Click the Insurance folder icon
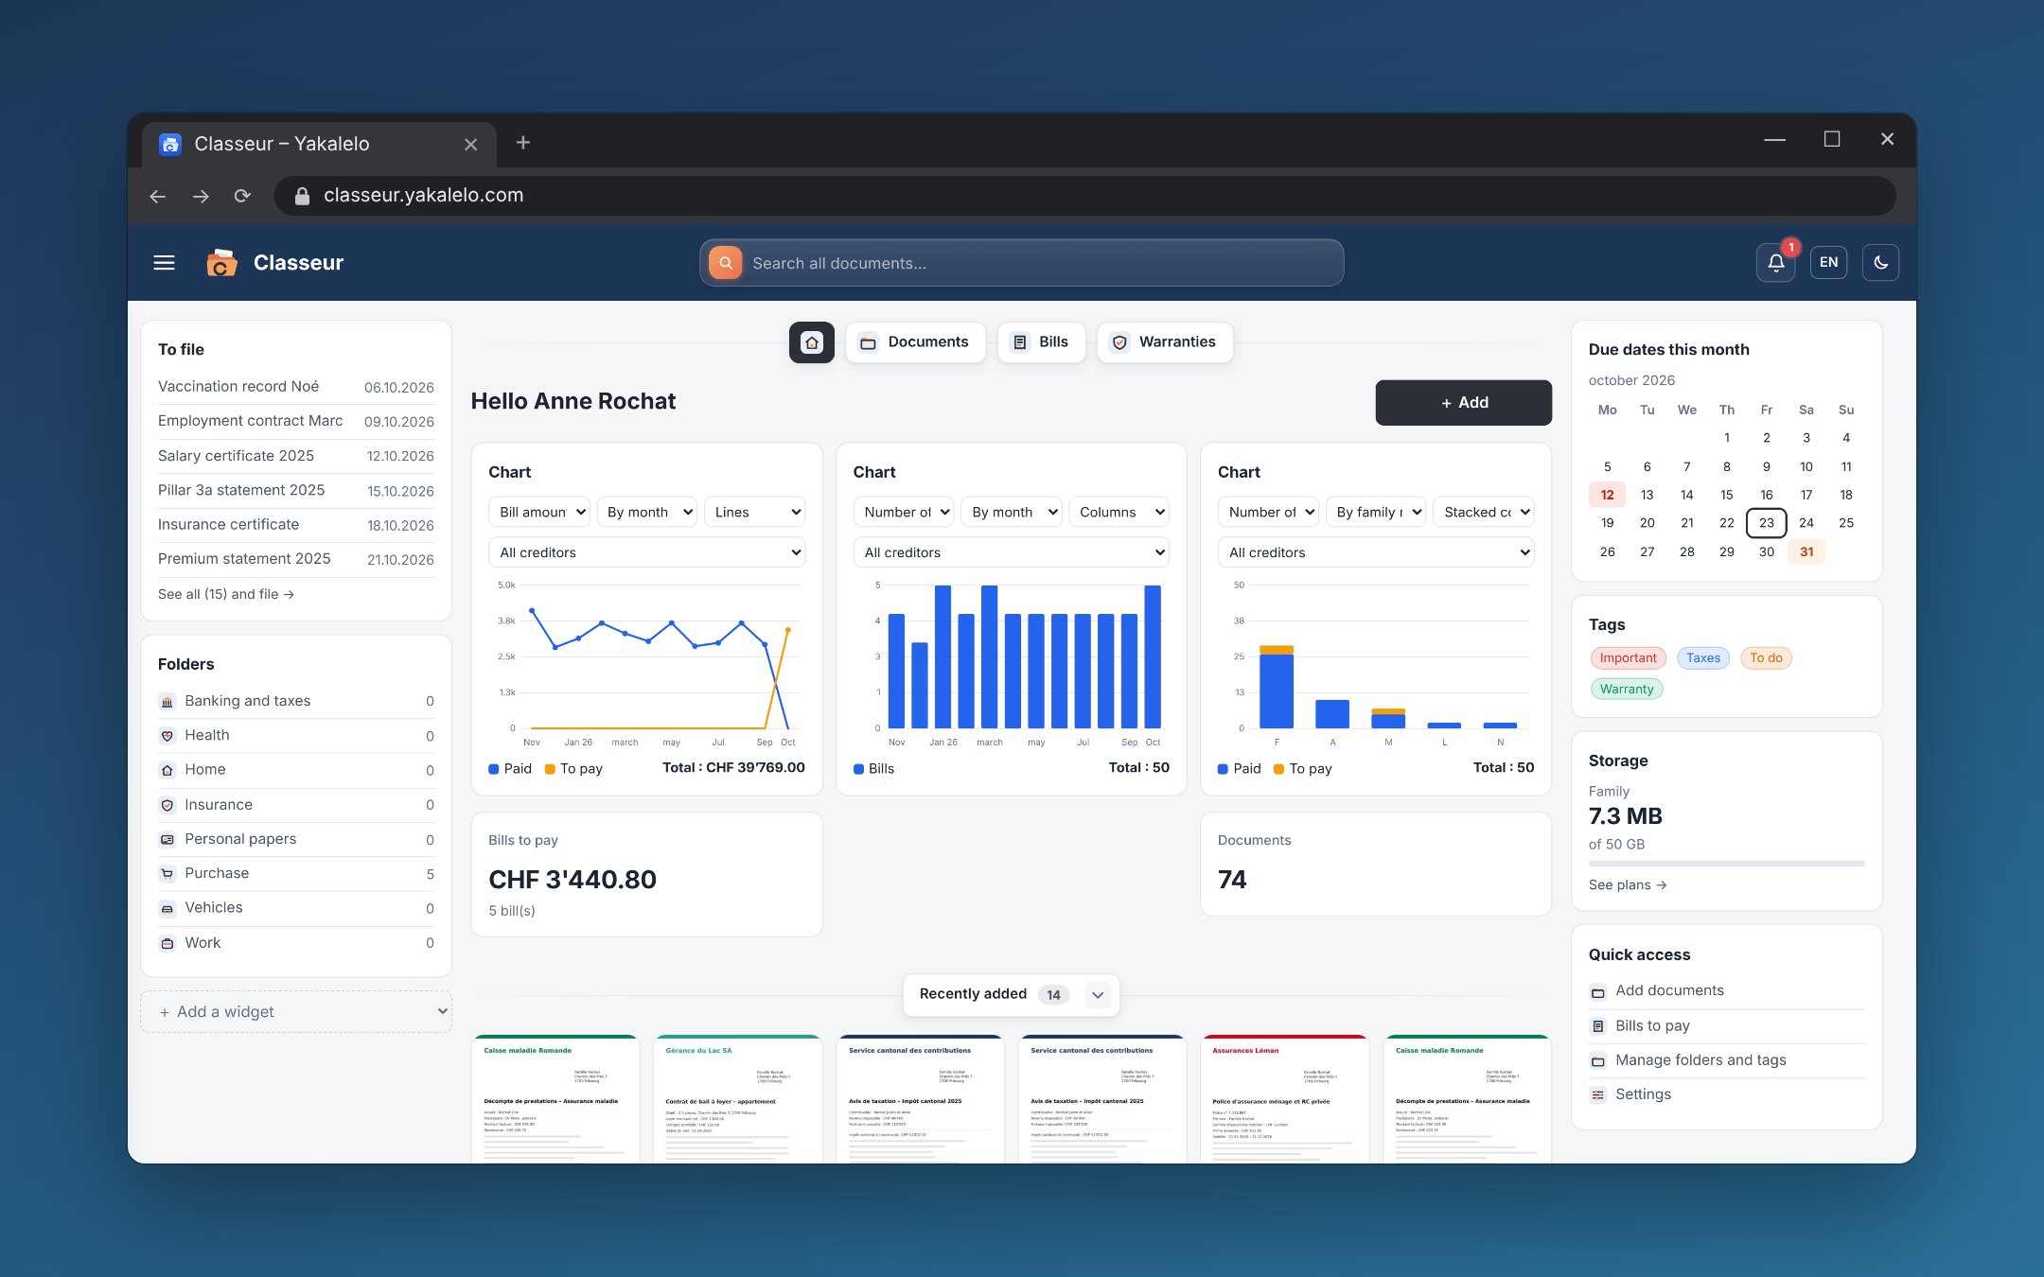 [x=167, y=805]
